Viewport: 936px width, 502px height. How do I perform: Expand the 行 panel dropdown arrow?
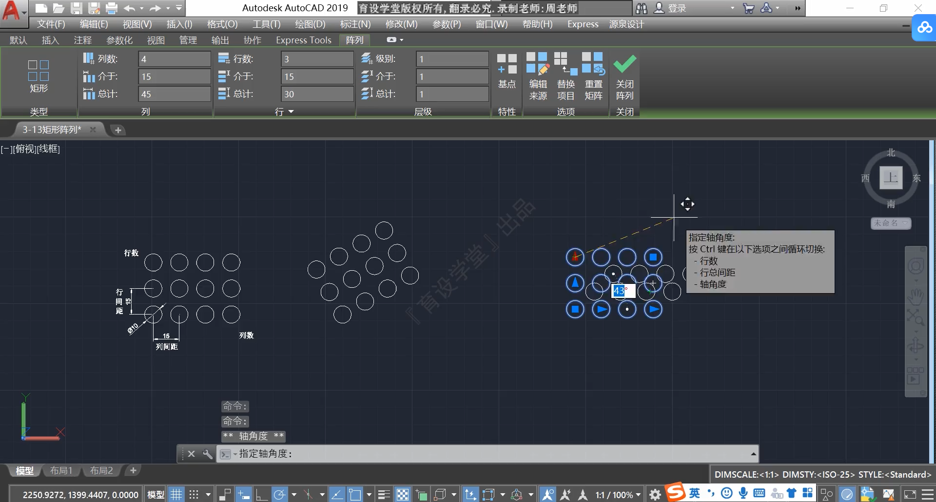click(x=291, y=112)
